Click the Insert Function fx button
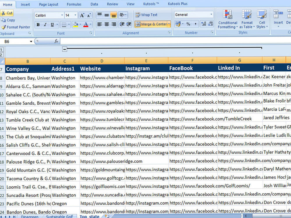The image size is (291, 218). point(56,41)
